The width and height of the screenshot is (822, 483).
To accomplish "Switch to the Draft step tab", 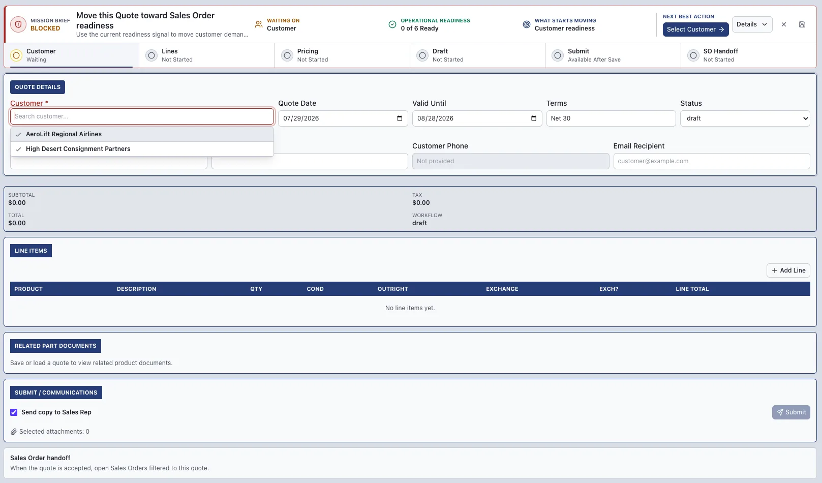I will point(477,55).
